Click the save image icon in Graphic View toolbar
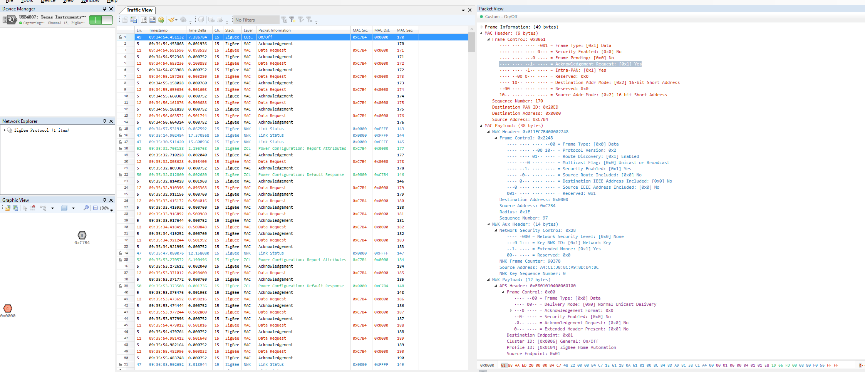This screenshot has height=372, width=865. pos(16,208)
